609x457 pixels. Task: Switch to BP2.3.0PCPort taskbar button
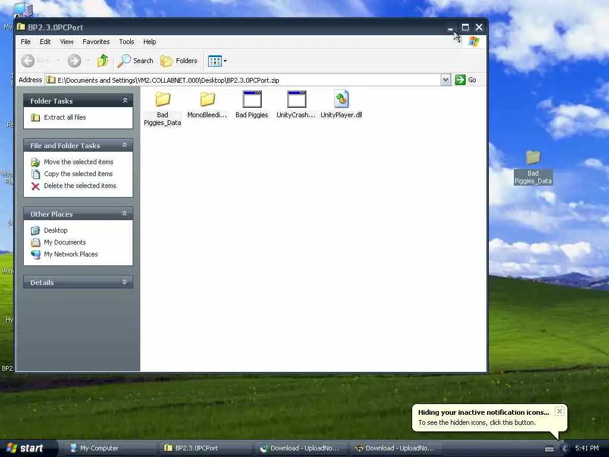click(205, 448)
